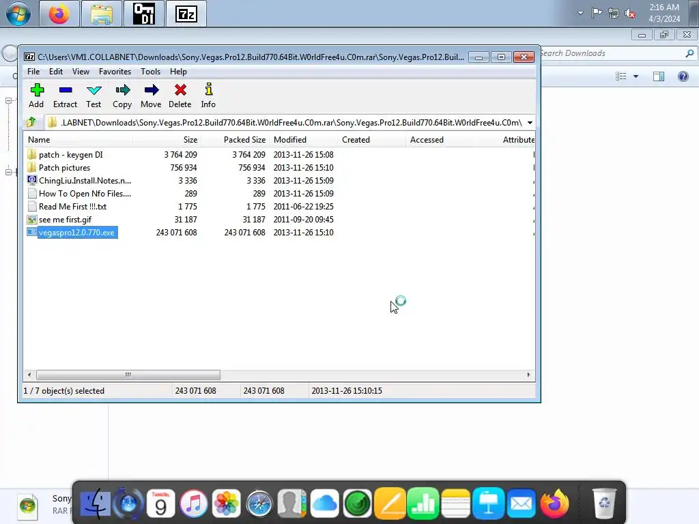
Task: Click the network tray icon
Action: pos(614,14)
